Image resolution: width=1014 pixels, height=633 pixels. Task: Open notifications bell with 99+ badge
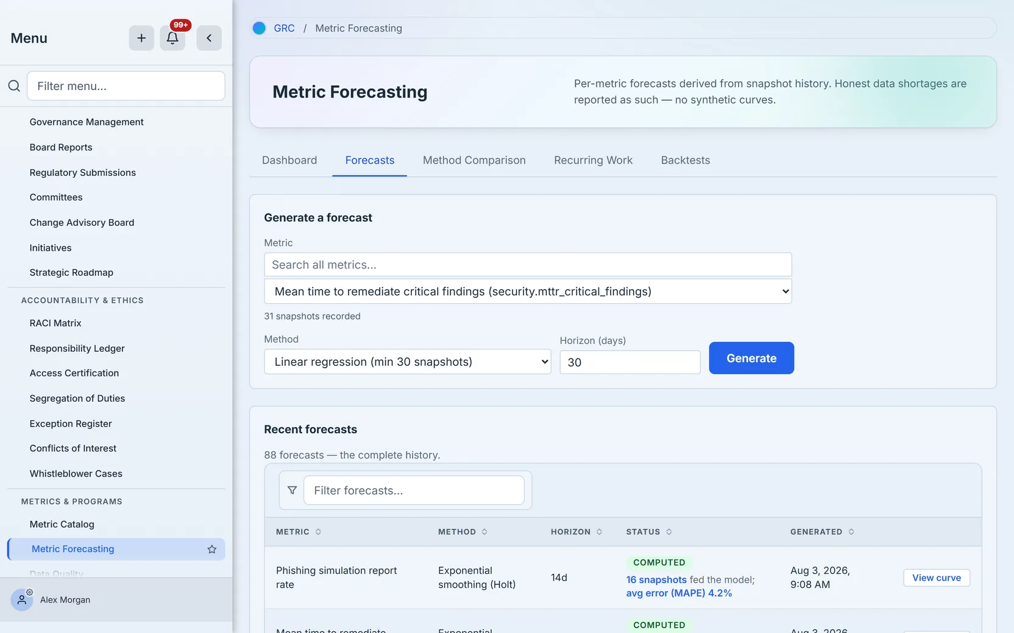point(172,38)
